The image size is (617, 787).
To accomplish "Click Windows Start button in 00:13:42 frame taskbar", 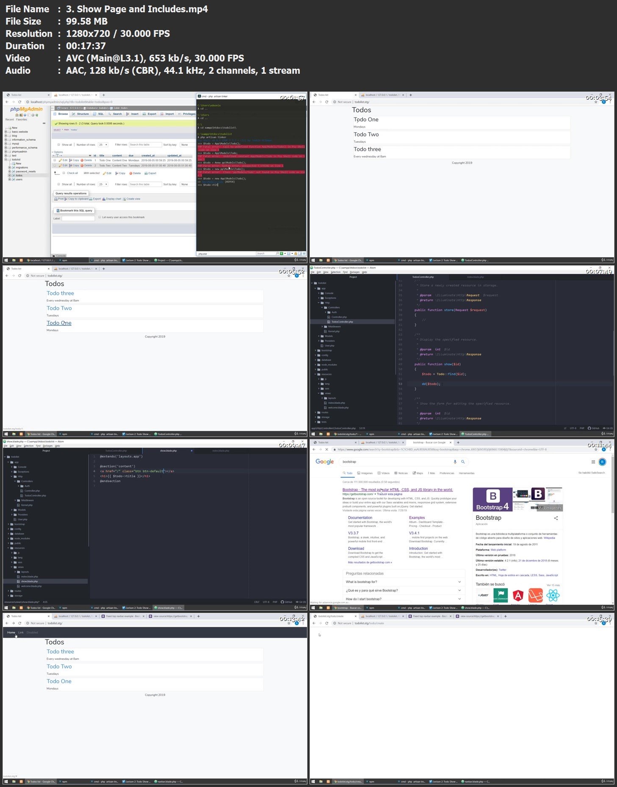I will coord(6,781).
